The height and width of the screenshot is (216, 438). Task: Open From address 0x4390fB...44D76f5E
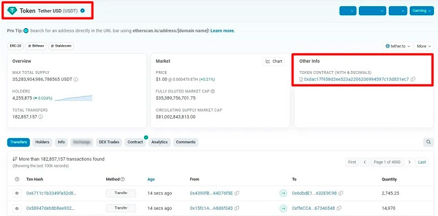pos(211,193)
